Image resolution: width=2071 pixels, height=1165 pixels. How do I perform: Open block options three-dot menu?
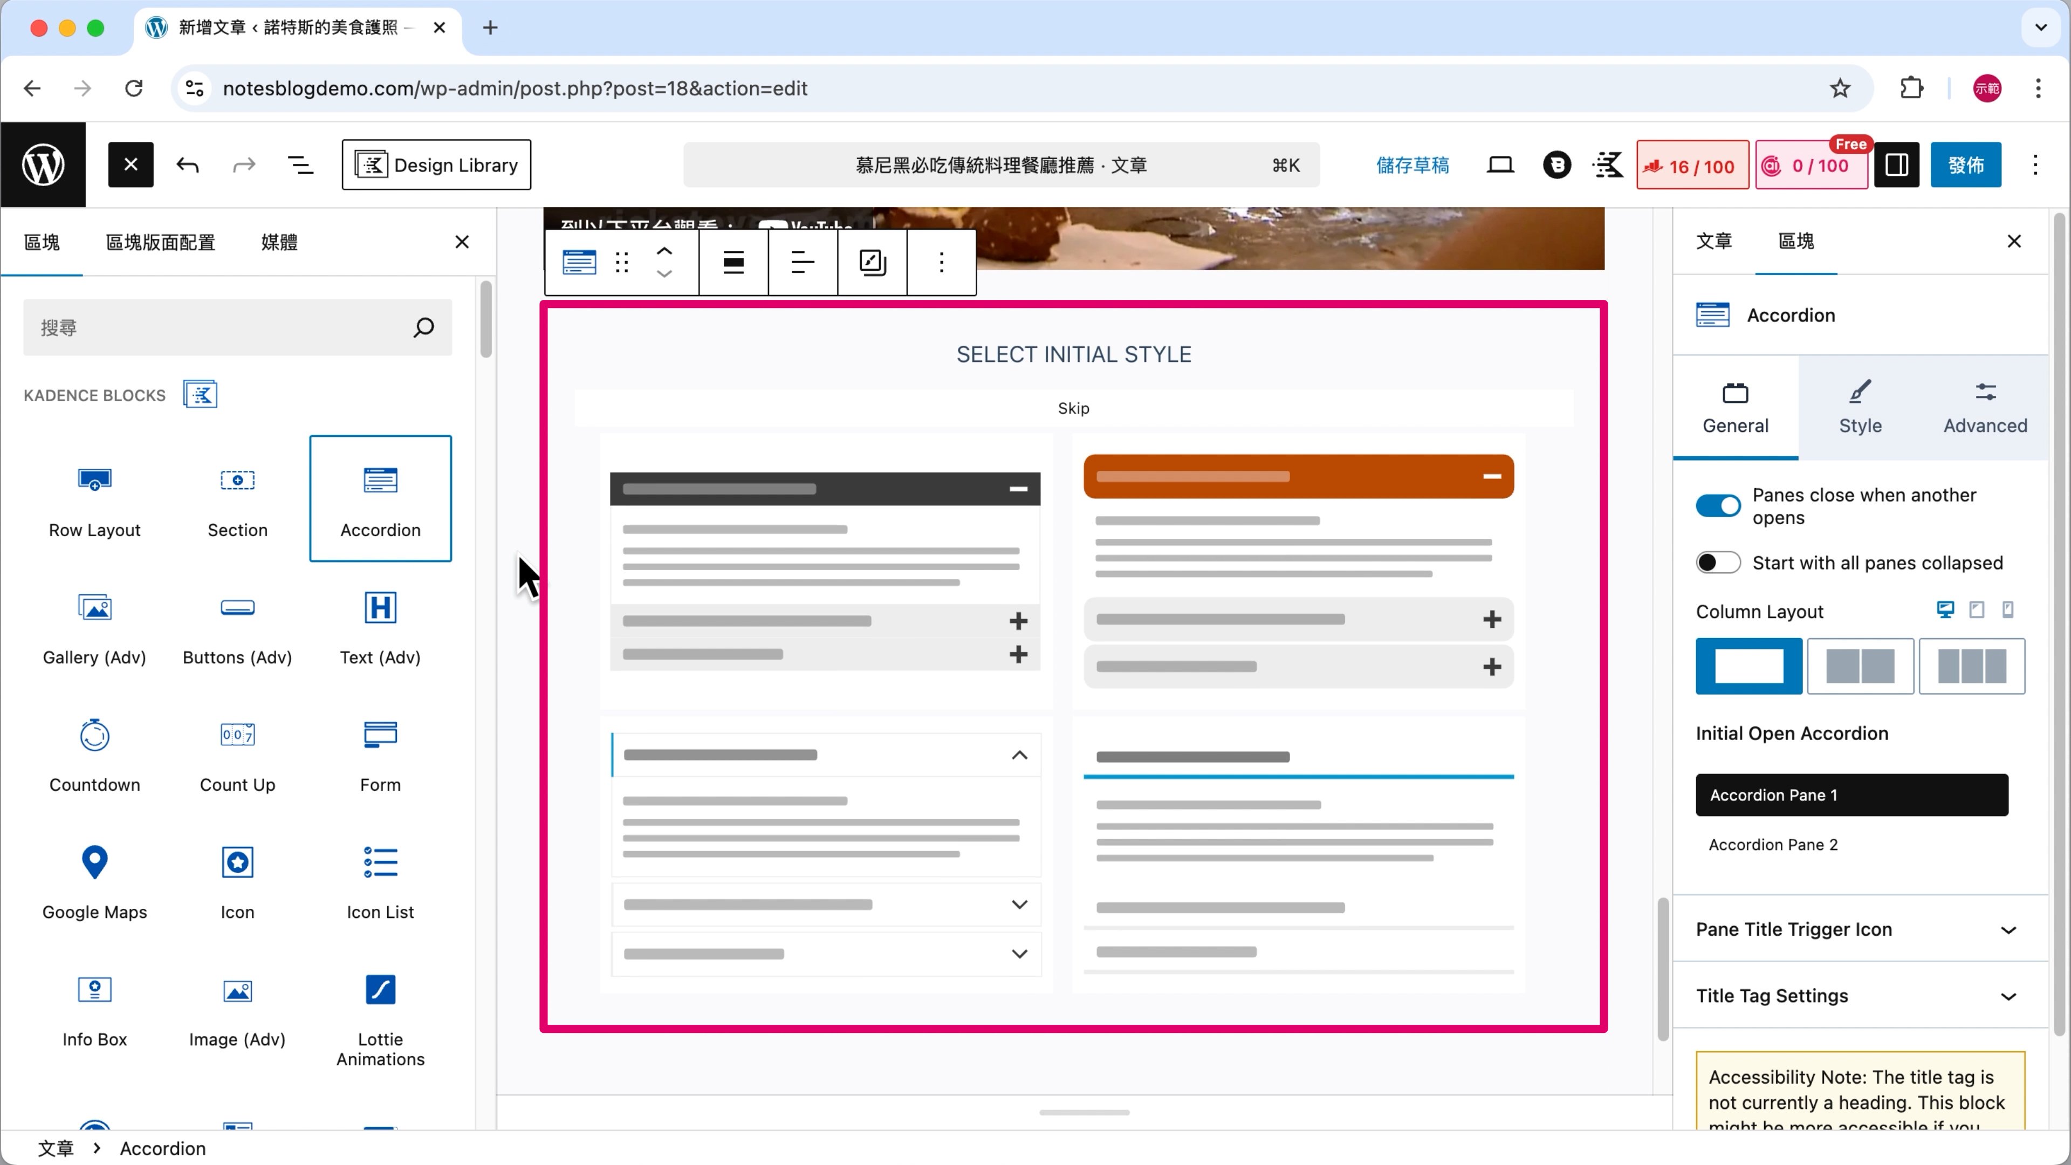pyautogui.click(x=942, y=262)
